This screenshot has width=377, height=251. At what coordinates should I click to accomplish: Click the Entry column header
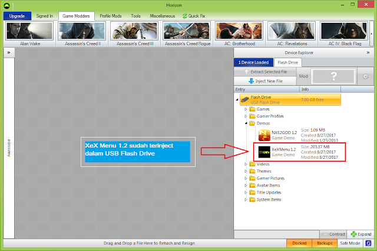click(267, 89)
